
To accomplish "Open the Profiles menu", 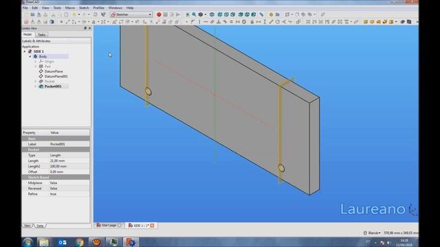I will [99, 8].
